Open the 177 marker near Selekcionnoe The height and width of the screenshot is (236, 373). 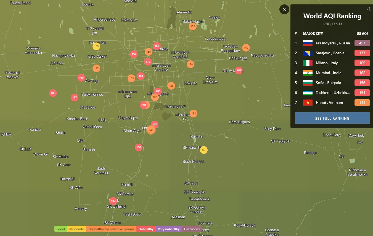click(75, 97)
